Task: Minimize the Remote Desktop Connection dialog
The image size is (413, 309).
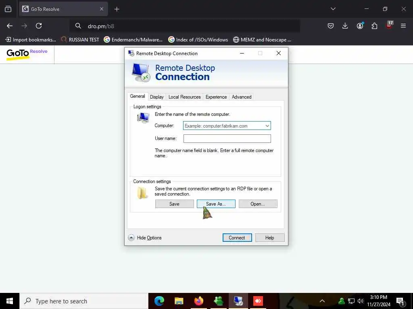Action: 242,54
